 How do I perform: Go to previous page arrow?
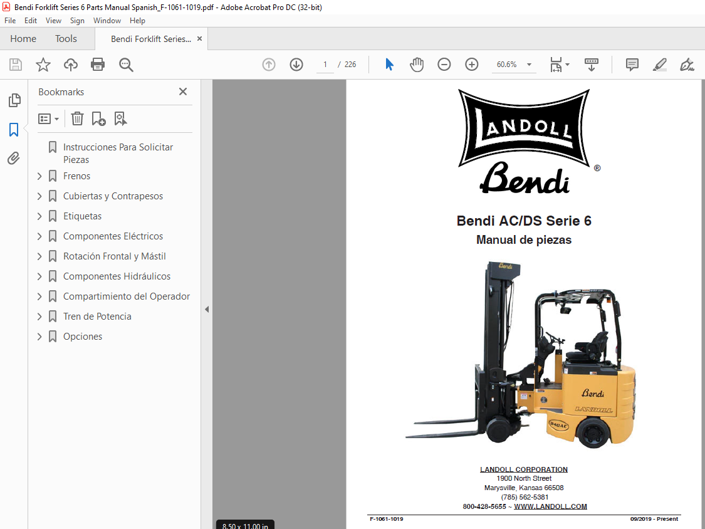(x=269, y=65)
